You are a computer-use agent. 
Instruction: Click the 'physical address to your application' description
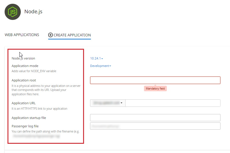click(x=46, y=90)
